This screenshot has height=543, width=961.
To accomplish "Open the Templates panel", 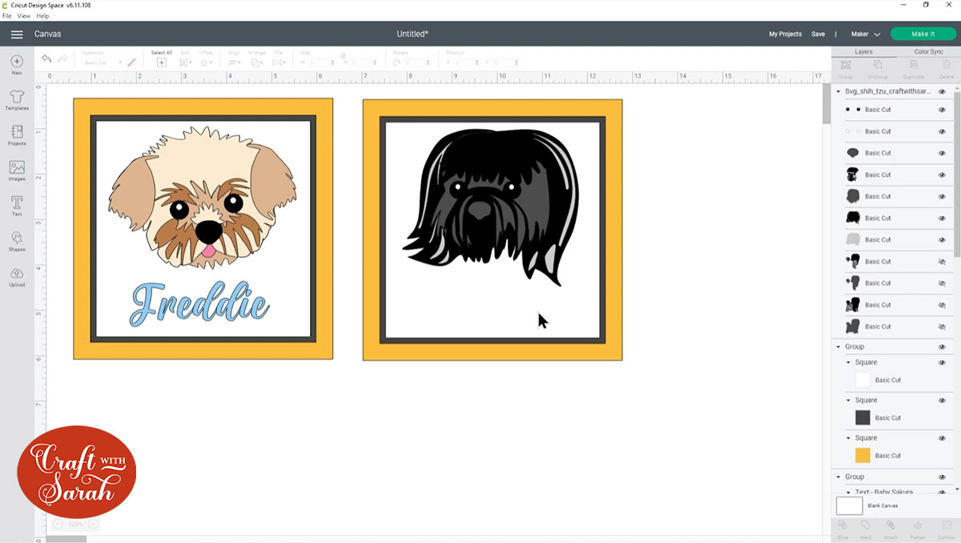I will point(16,99).
